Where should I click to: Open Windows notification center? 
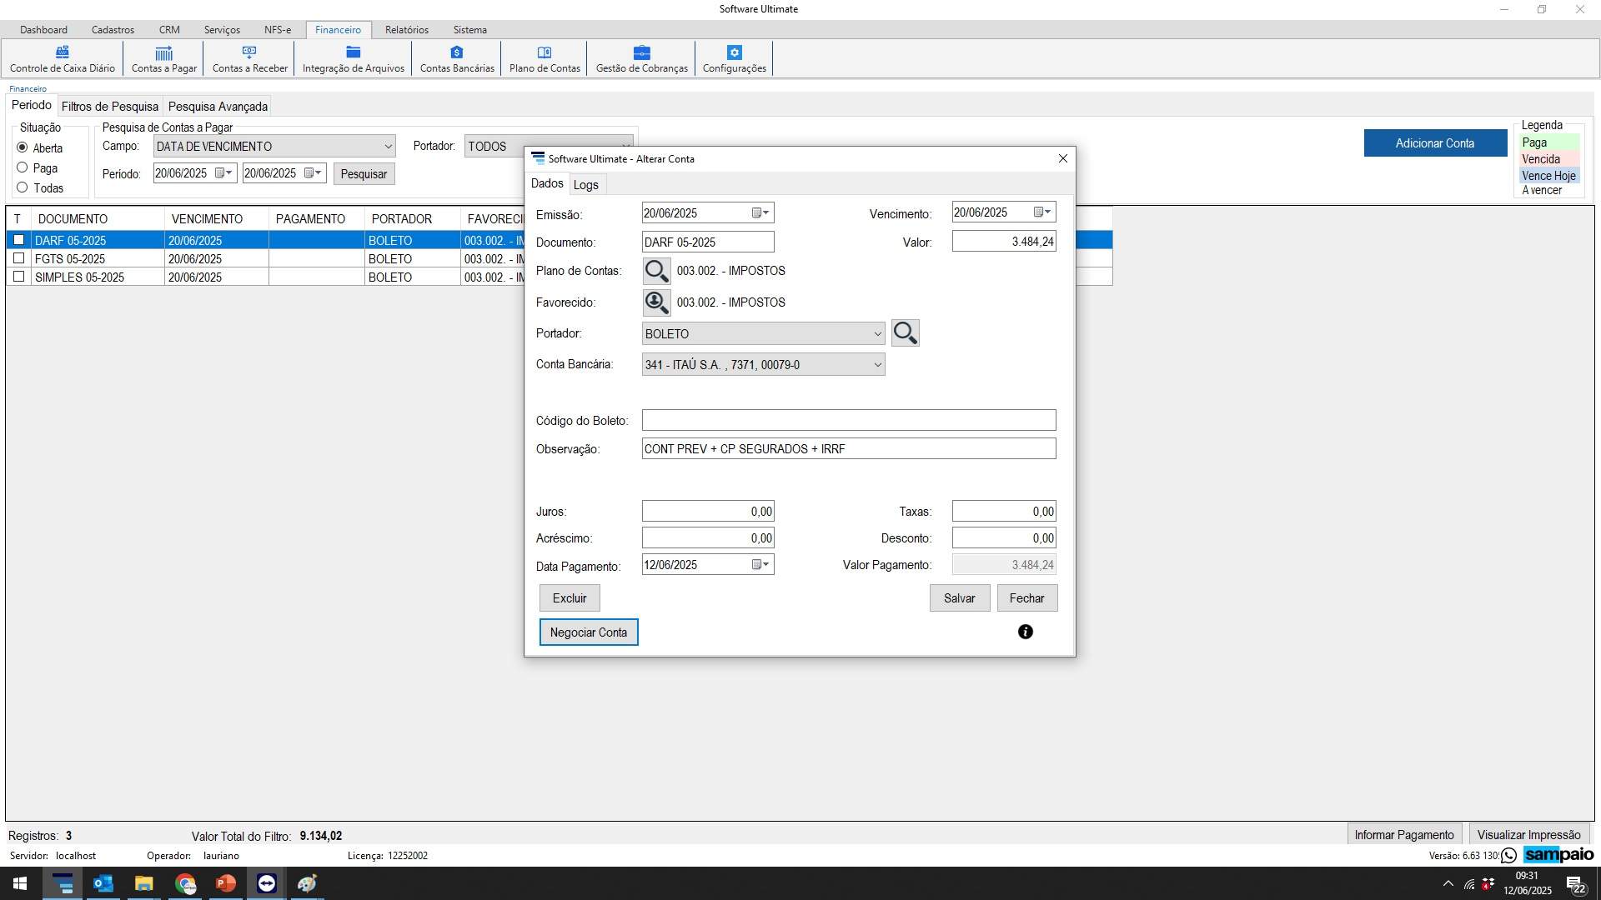tap(1575, 884)
